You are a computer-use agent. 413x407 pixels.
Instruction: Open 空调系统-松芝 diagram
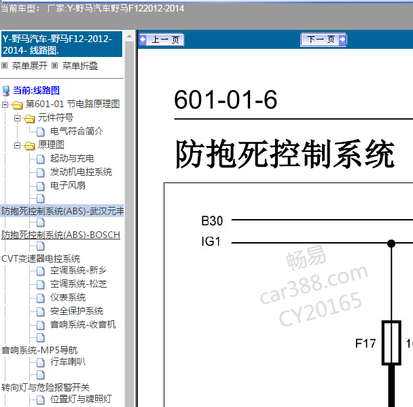(x=79, y=284)
